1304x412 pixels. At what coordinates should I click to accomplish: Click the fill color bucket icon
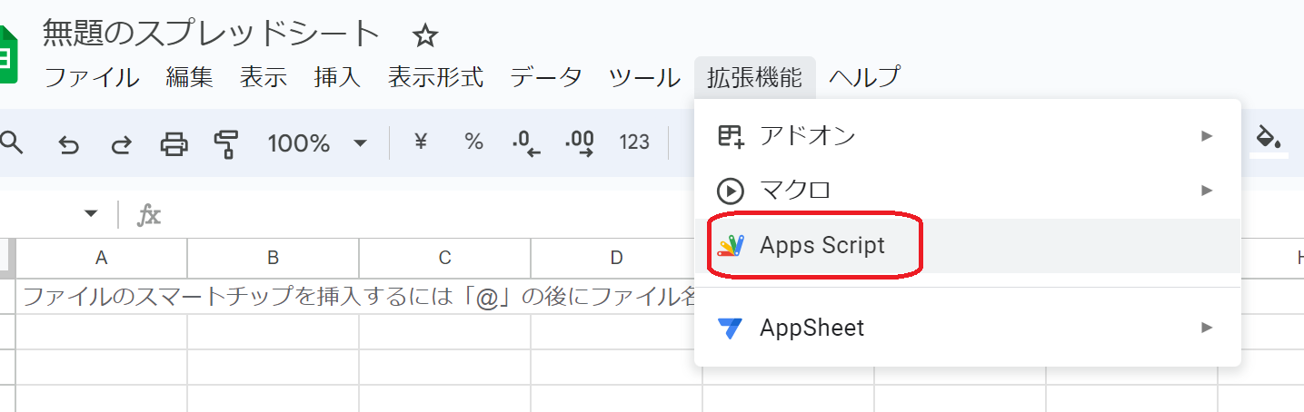1269,140
